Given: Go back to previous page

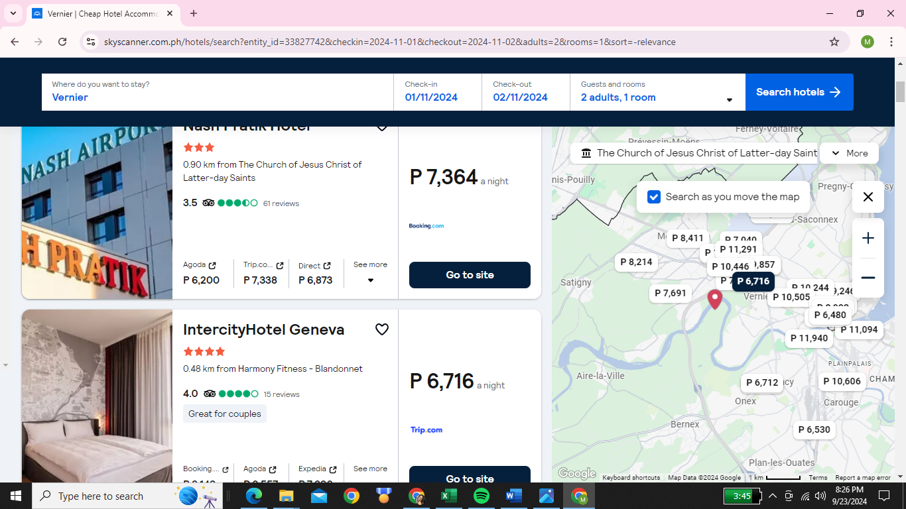Looking at the screenshot, I should [15, 42].
